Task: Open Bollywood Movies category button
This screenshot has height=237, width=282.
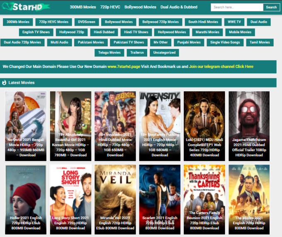Action: [119, 22]
